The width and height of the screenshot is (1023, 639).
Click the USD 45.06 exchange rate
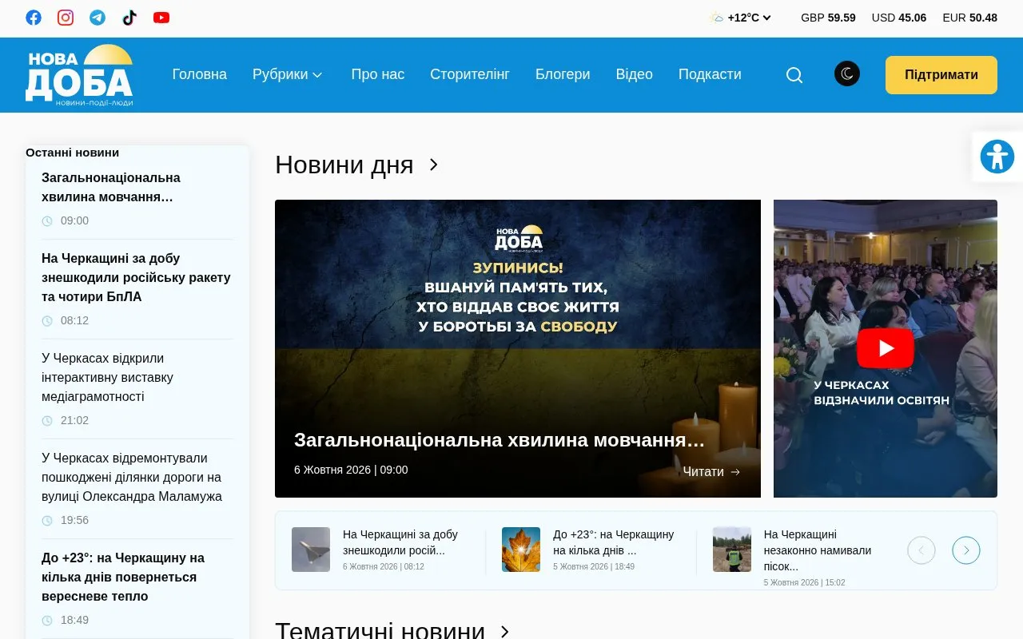tap(899, 18)
